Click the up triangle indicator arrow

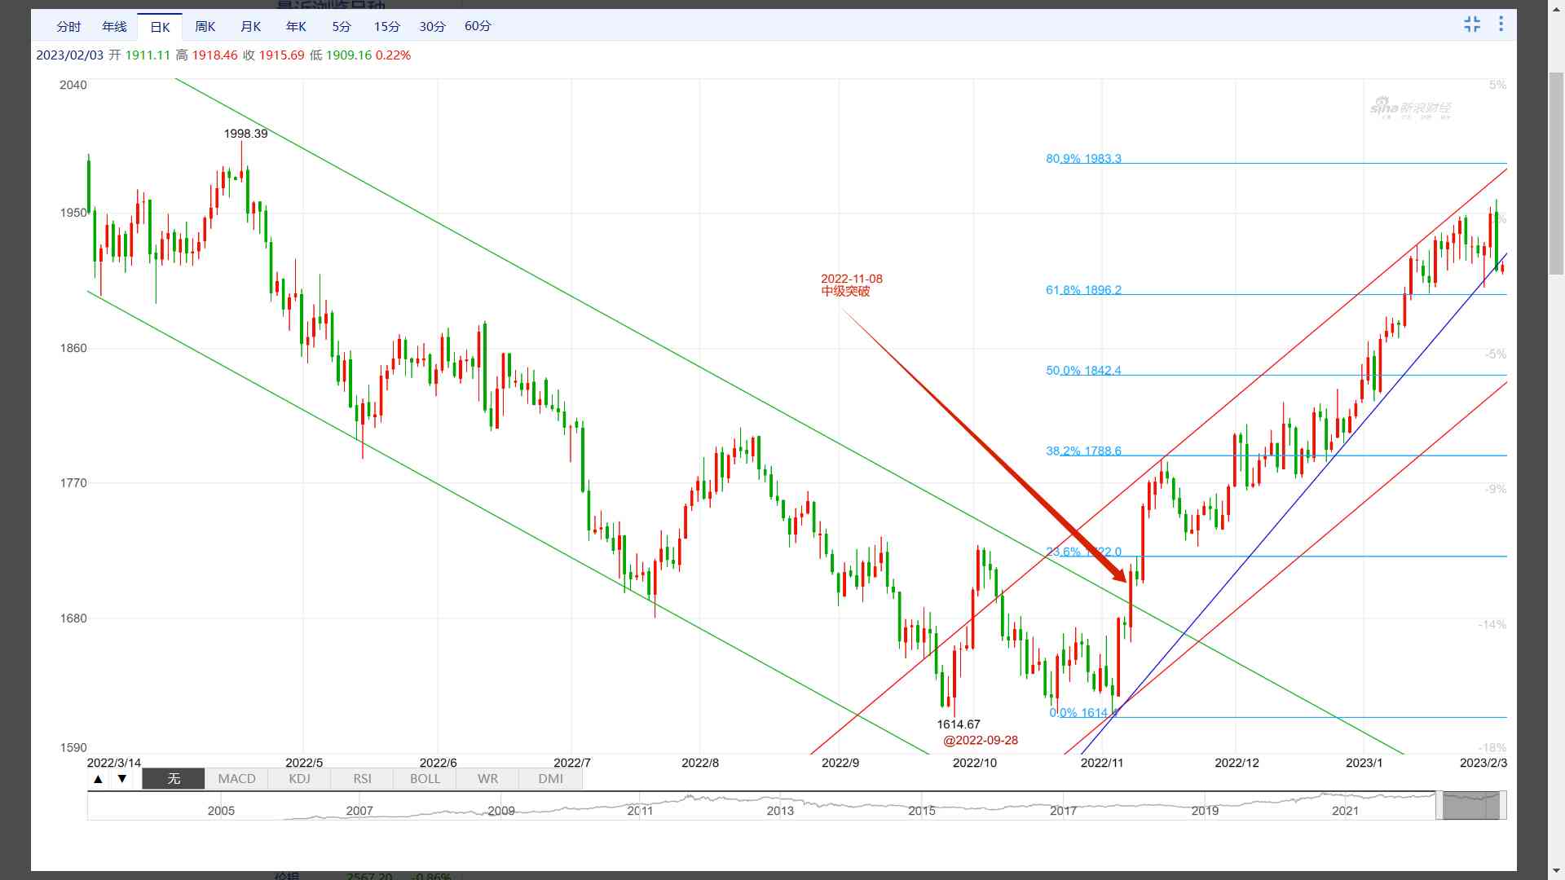click(98, 779)
